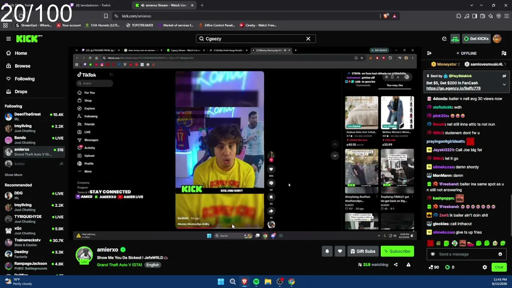Image resolution: width=512 pixels, height=288 pixels.
Task: Toggle stream notifications bell
Action: [x=327, y=251]
